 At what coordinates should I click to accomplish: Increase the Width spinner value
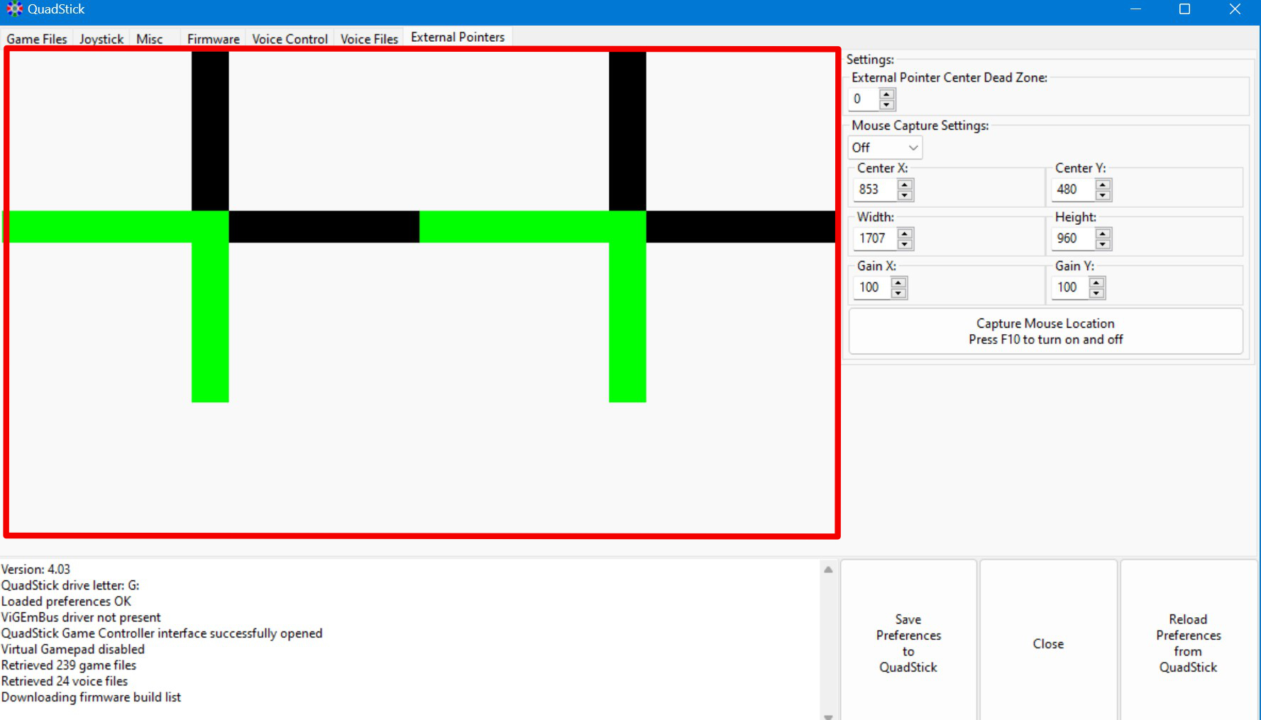(x=905, y=233)
